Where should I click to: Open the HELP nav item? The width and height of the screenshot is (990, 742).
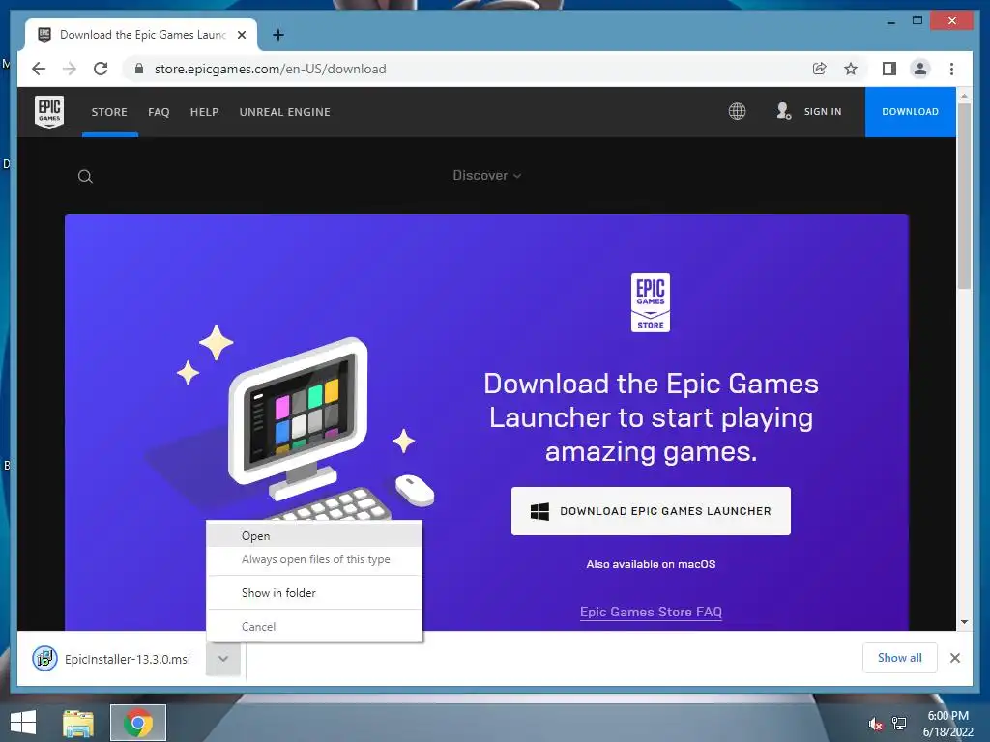coord(205,112)
